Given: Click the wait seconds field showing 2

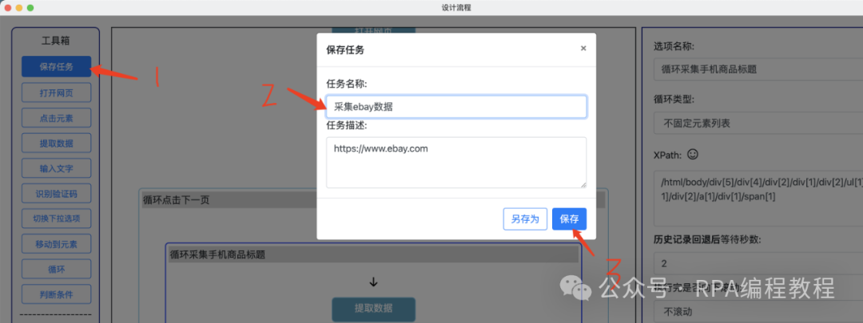Looking at the screenshot, I should coord(758,264).
